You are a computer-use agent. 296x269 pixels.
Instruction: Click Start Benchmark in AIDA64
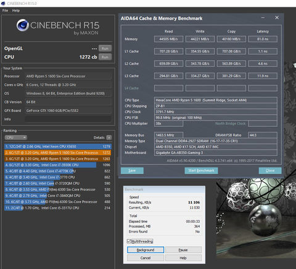[201, 171]
